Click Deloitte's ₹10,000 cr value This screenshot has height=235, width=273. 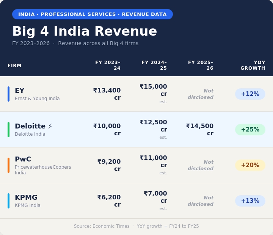coord(107,130)
